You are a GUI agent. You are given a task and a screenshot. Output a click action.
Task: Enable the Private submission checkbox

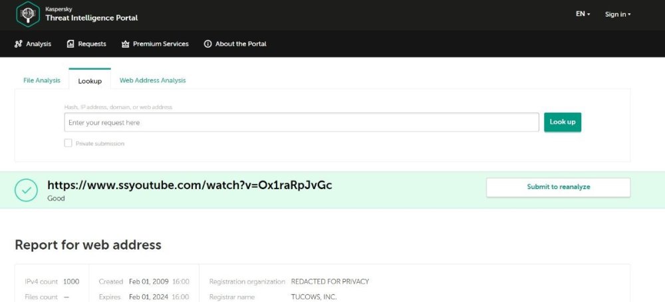point(68,143)
